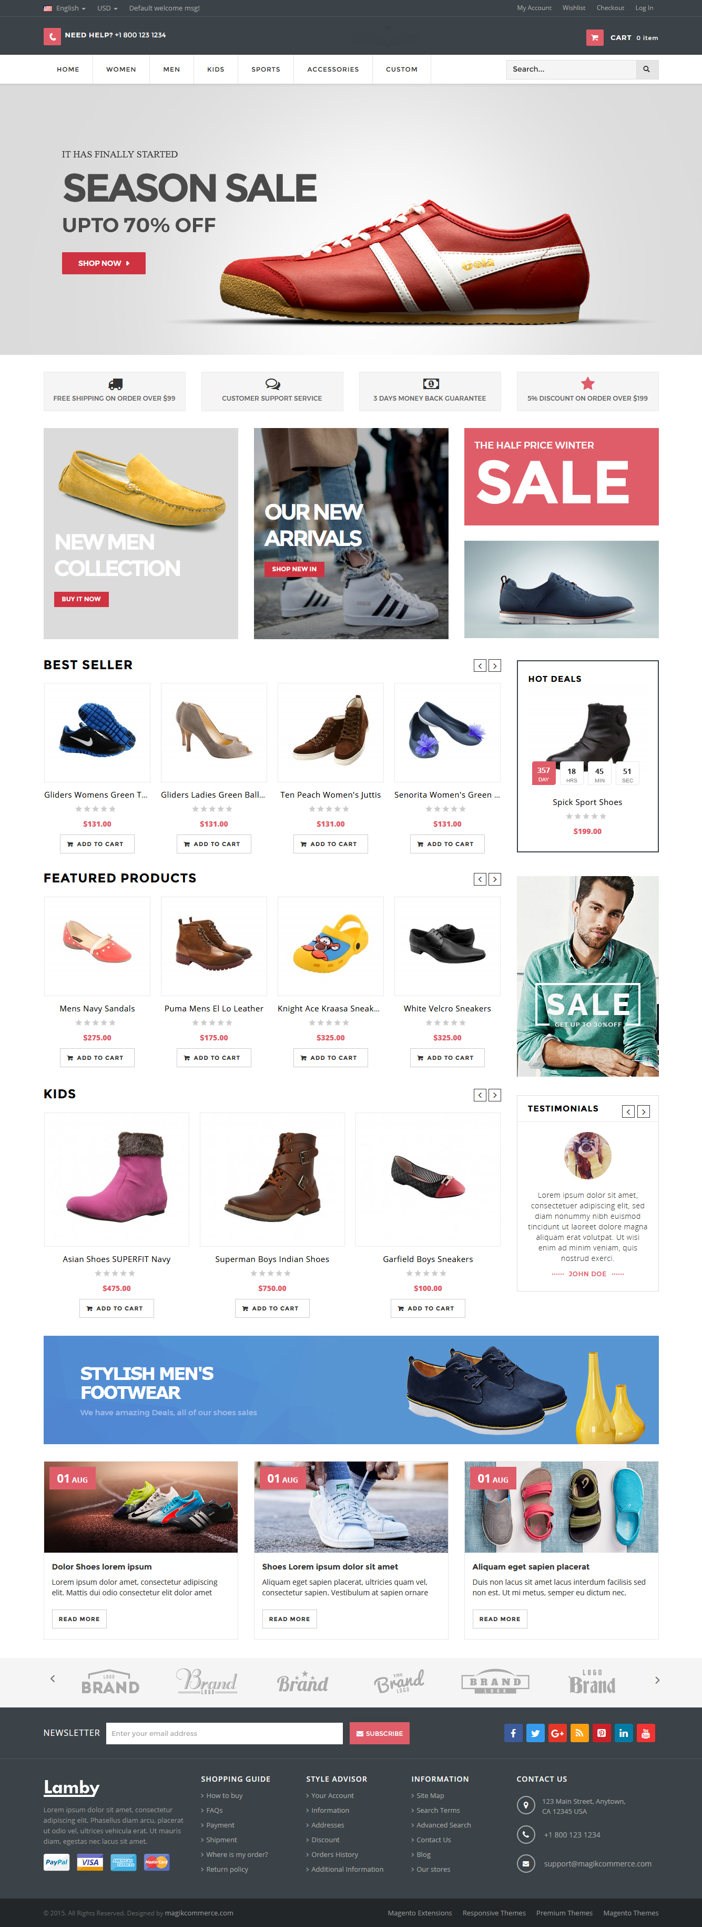Open the shopping cart icon
The width and height of the screenshot is (702, 1927).
594,37
